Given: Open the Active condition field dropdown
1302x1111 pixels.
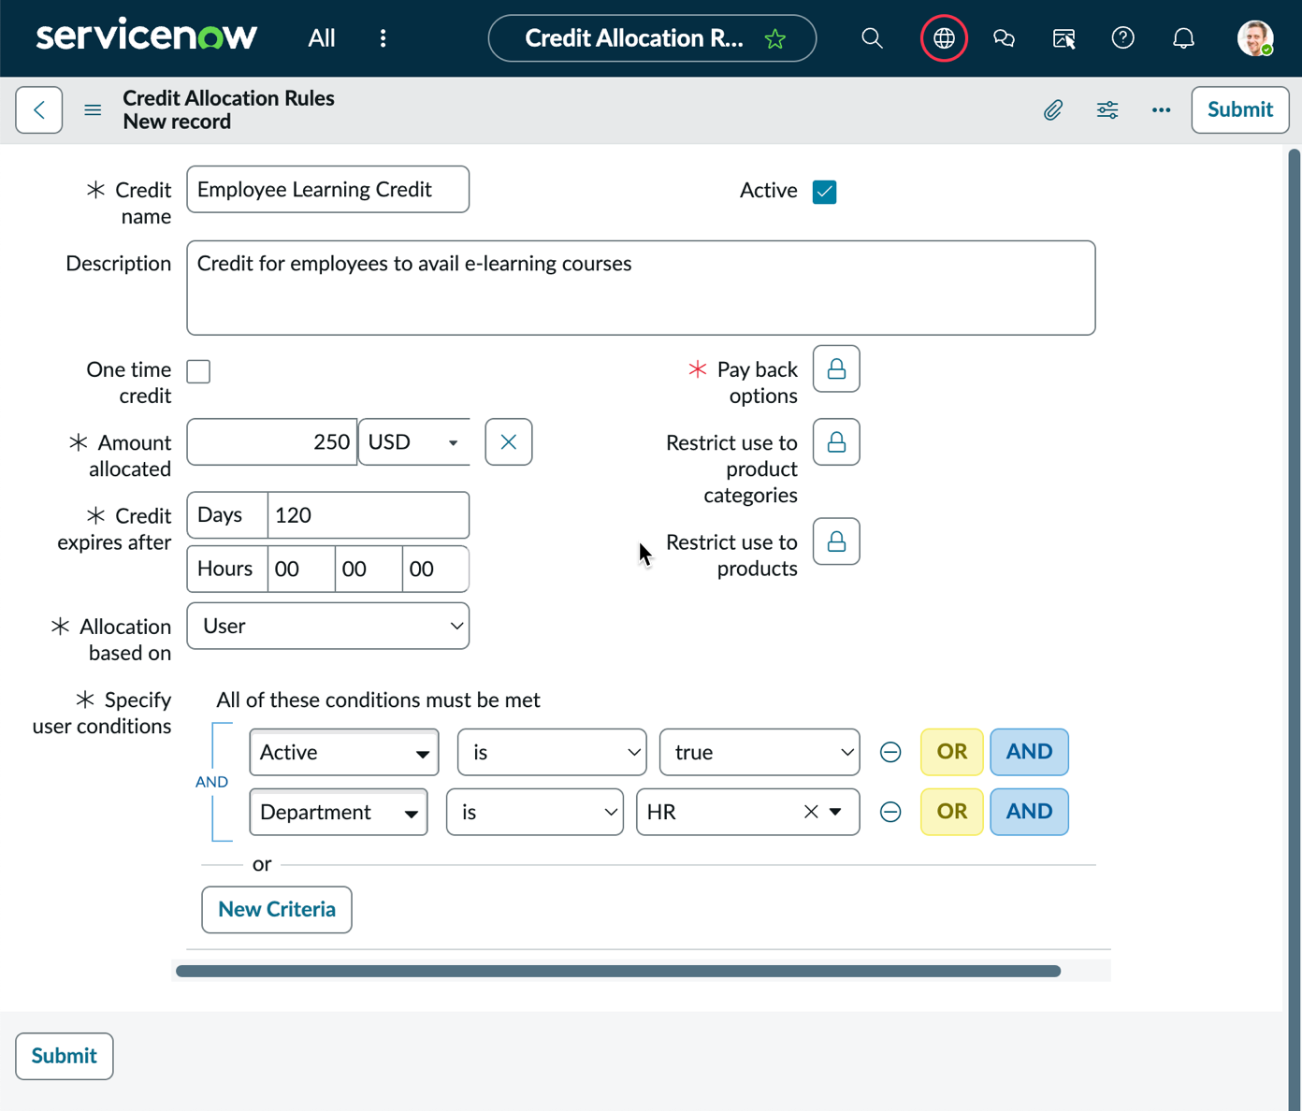Looking at the screenshot, I should click(x=344, y=752).
